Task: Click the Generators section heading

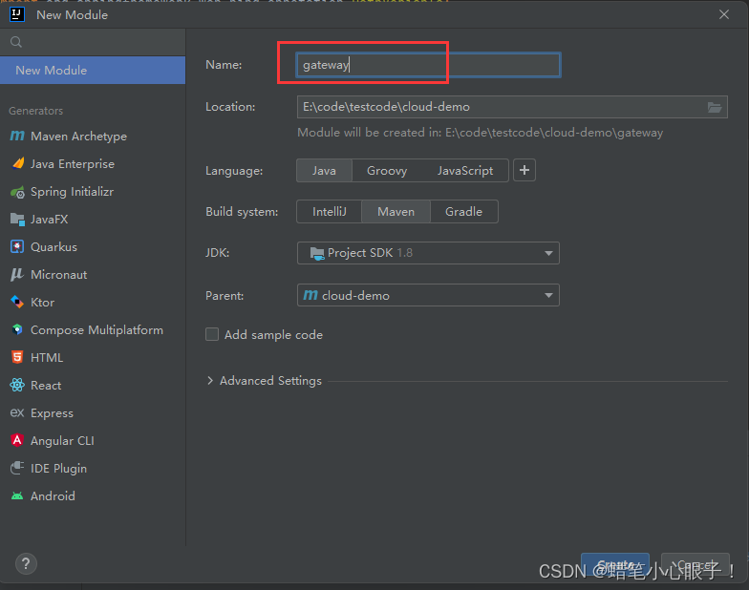Action: pyautogui.click(x=36, y=111)
